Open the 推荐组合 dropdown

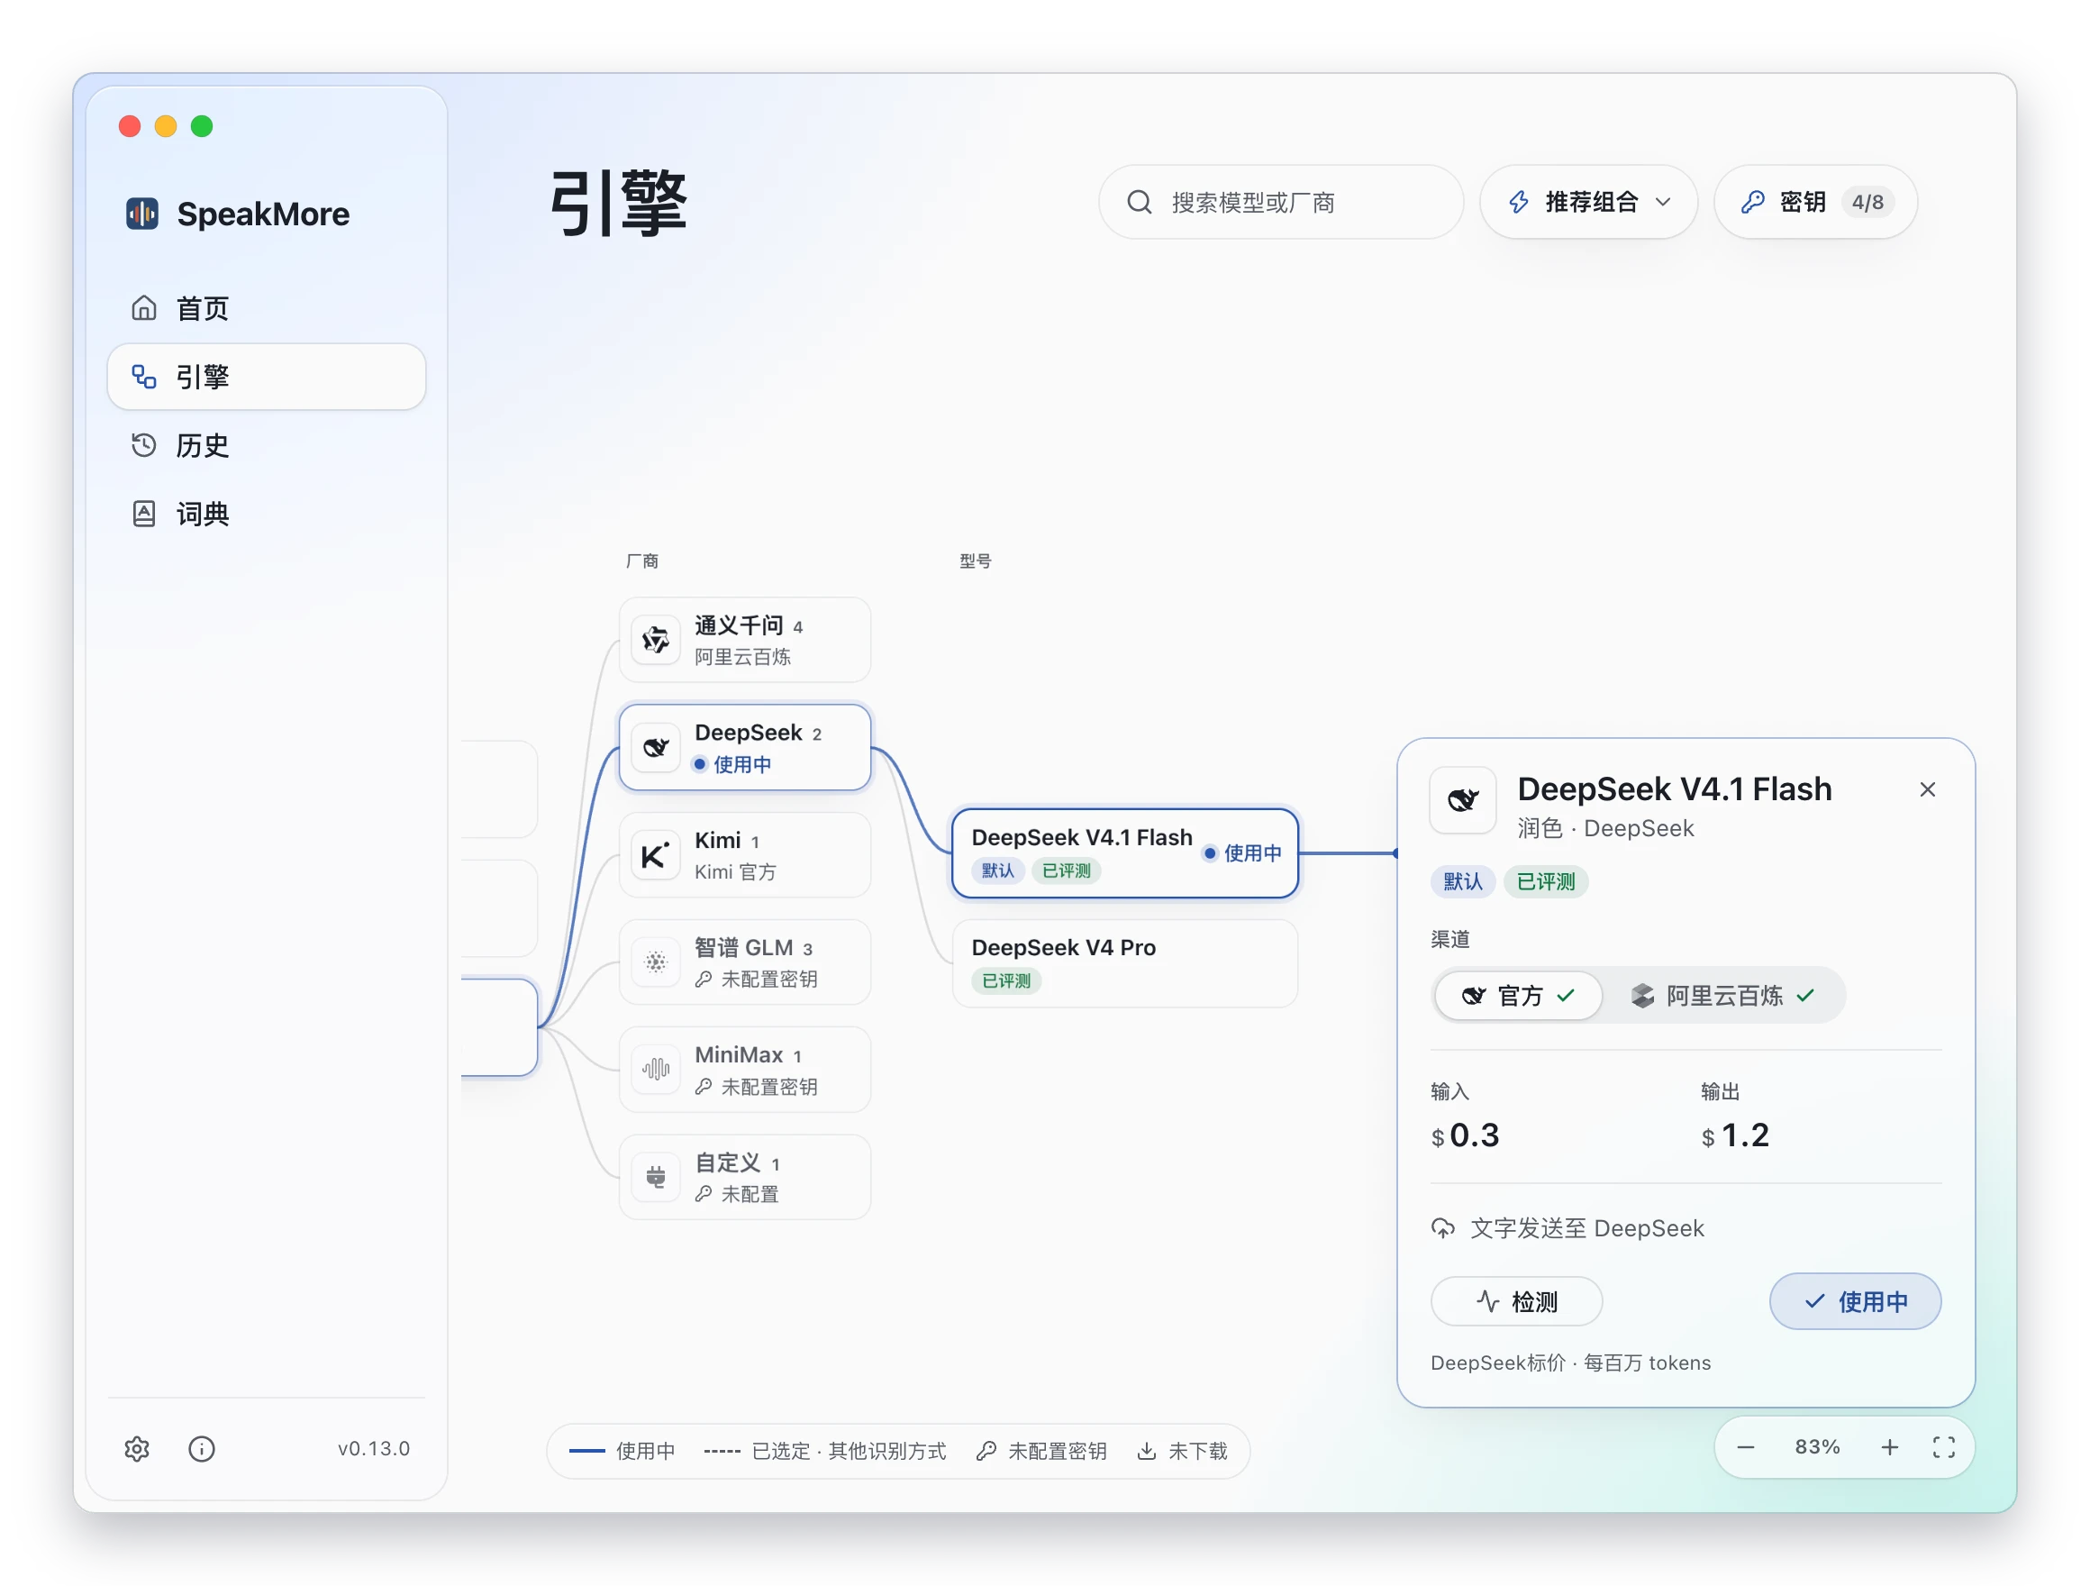point(1588,202)
